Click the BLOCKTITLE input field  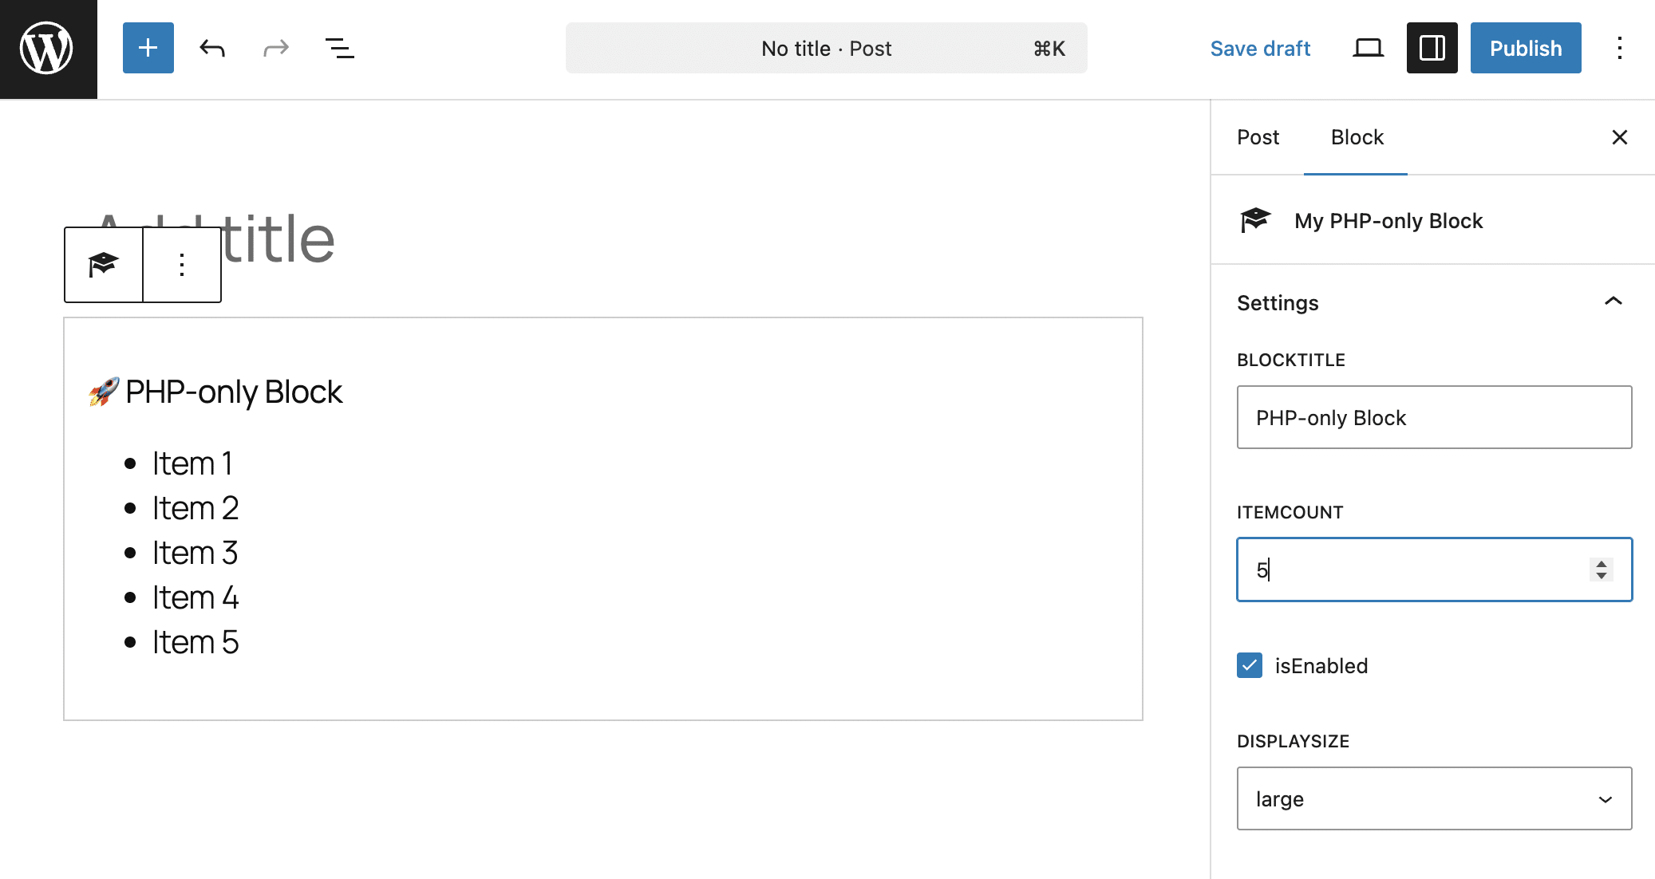click(x=1432, y=417)
